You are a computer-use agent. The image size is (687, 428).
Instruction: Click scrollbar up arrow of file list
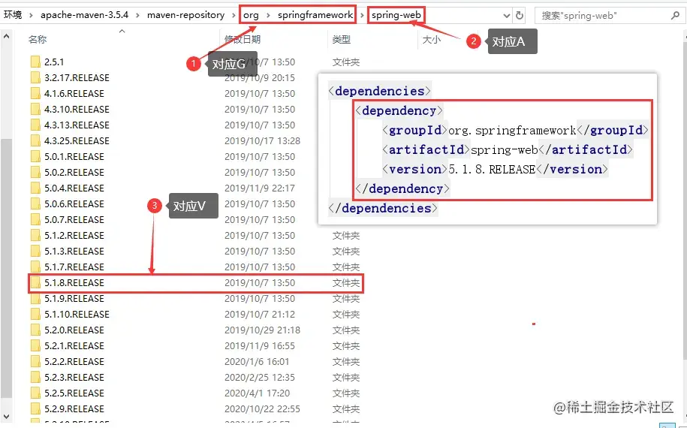pos(6,36)
